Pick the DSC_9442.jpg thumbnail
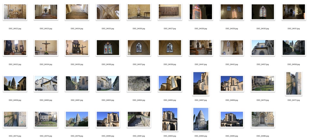The image size is (315, 139). [x=232, y=48]
